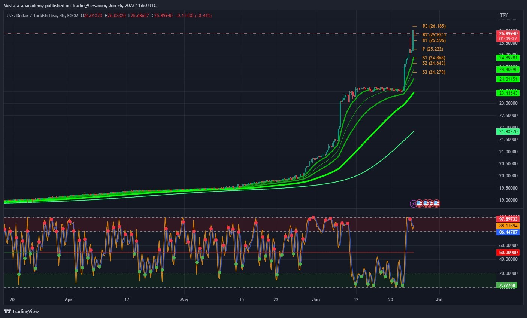Click the open price O26.01370 value

pos(91,16)
